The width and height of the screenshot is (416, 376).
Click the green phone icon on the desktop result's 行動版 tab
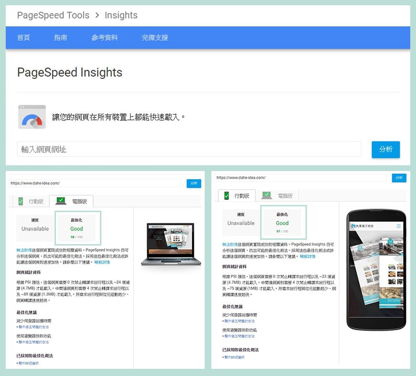[21, 201]
